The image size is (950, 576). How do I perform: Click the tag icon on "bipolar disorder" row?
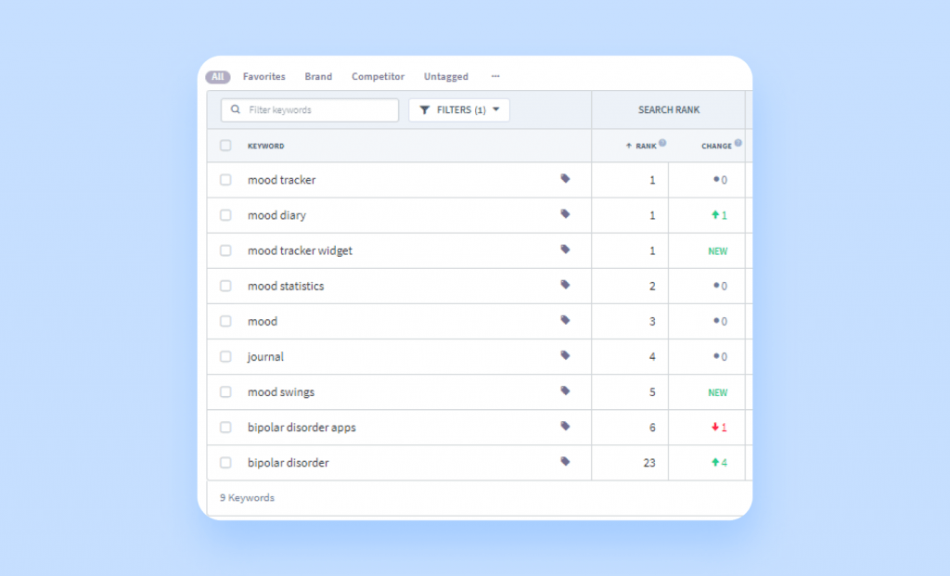click(566, 463)
